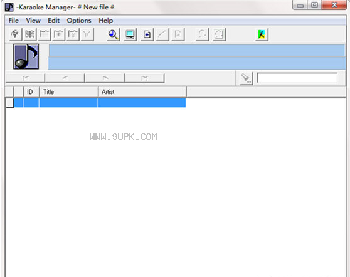Click the selected row's Artist cell

pos(142,103)
